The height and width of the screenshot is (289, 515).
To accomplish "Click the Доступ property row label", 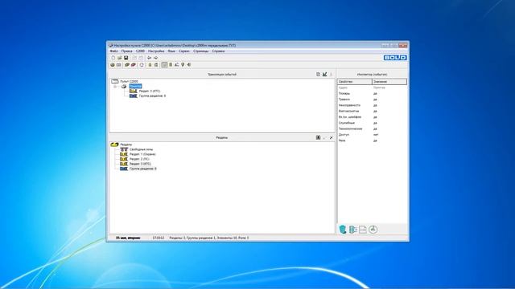I will pos(344,135).
